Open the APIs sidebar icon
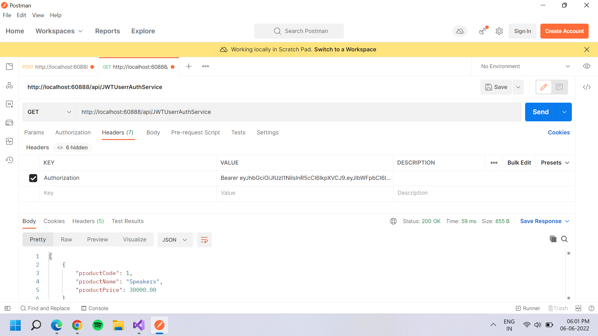This screenshot has height=336, width=598. (9, 85)
